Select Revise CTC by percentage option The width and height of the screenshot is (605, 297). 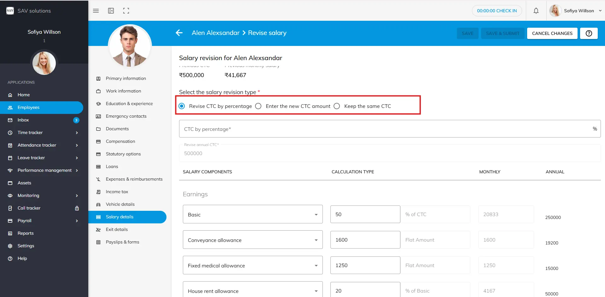click(x=182, y=106)
